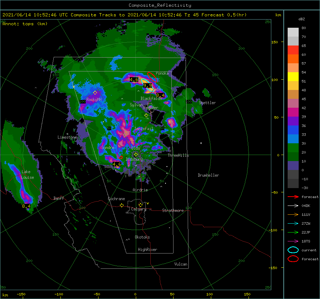
Task: Click the ThreeHills city label
Action: [178, 155]
